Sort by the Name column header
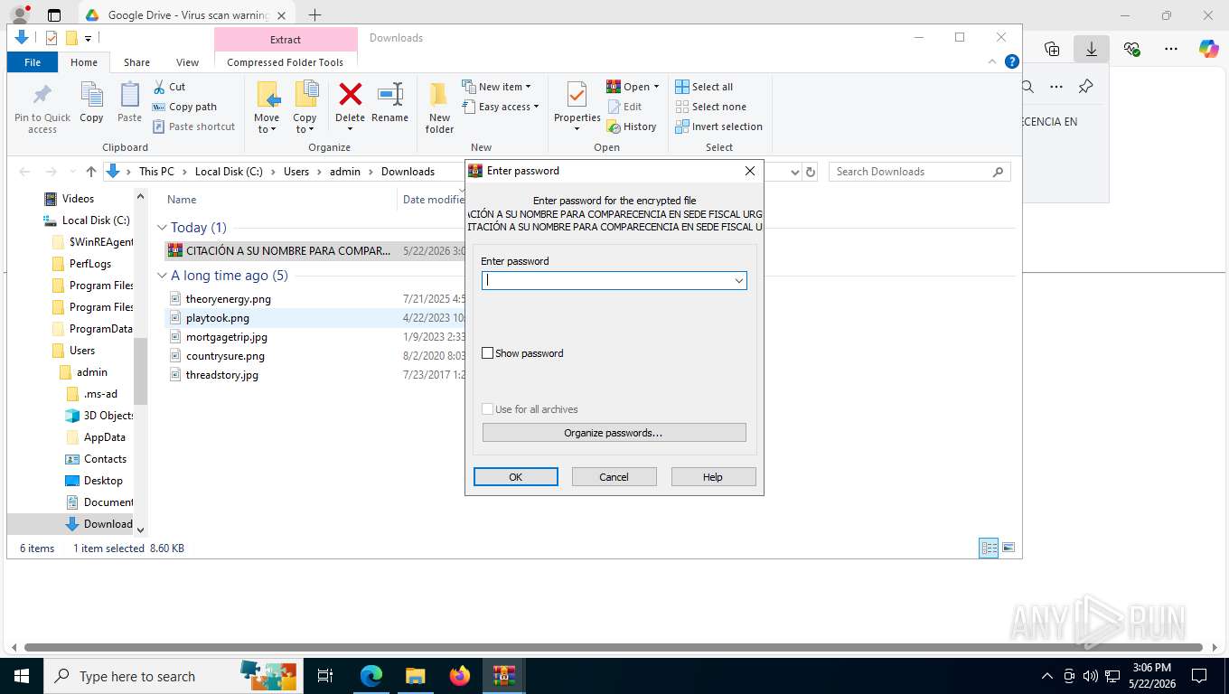 click(182, 200)
